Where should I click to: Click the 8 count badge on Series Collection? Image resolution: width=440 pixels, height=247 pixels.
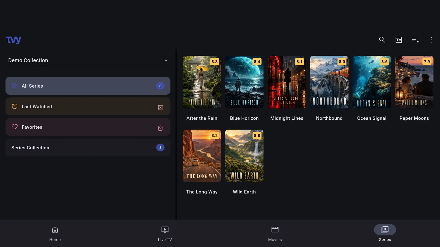[x=160, y=148]
